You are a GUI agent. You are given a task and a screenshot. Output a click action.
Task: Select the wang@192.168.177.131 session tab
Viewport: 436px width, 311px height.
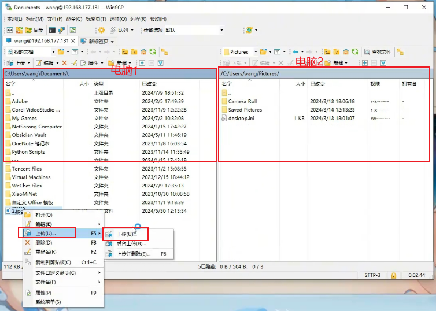(x=40, y=41)
